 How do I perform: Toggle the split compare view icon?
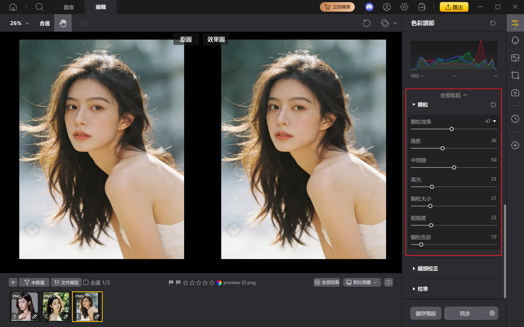pyautogui.click(x=388, y=282)
